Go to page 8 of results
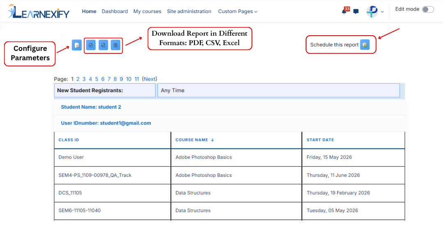Viewport: 443px width, 232px height. pos(115,79)
